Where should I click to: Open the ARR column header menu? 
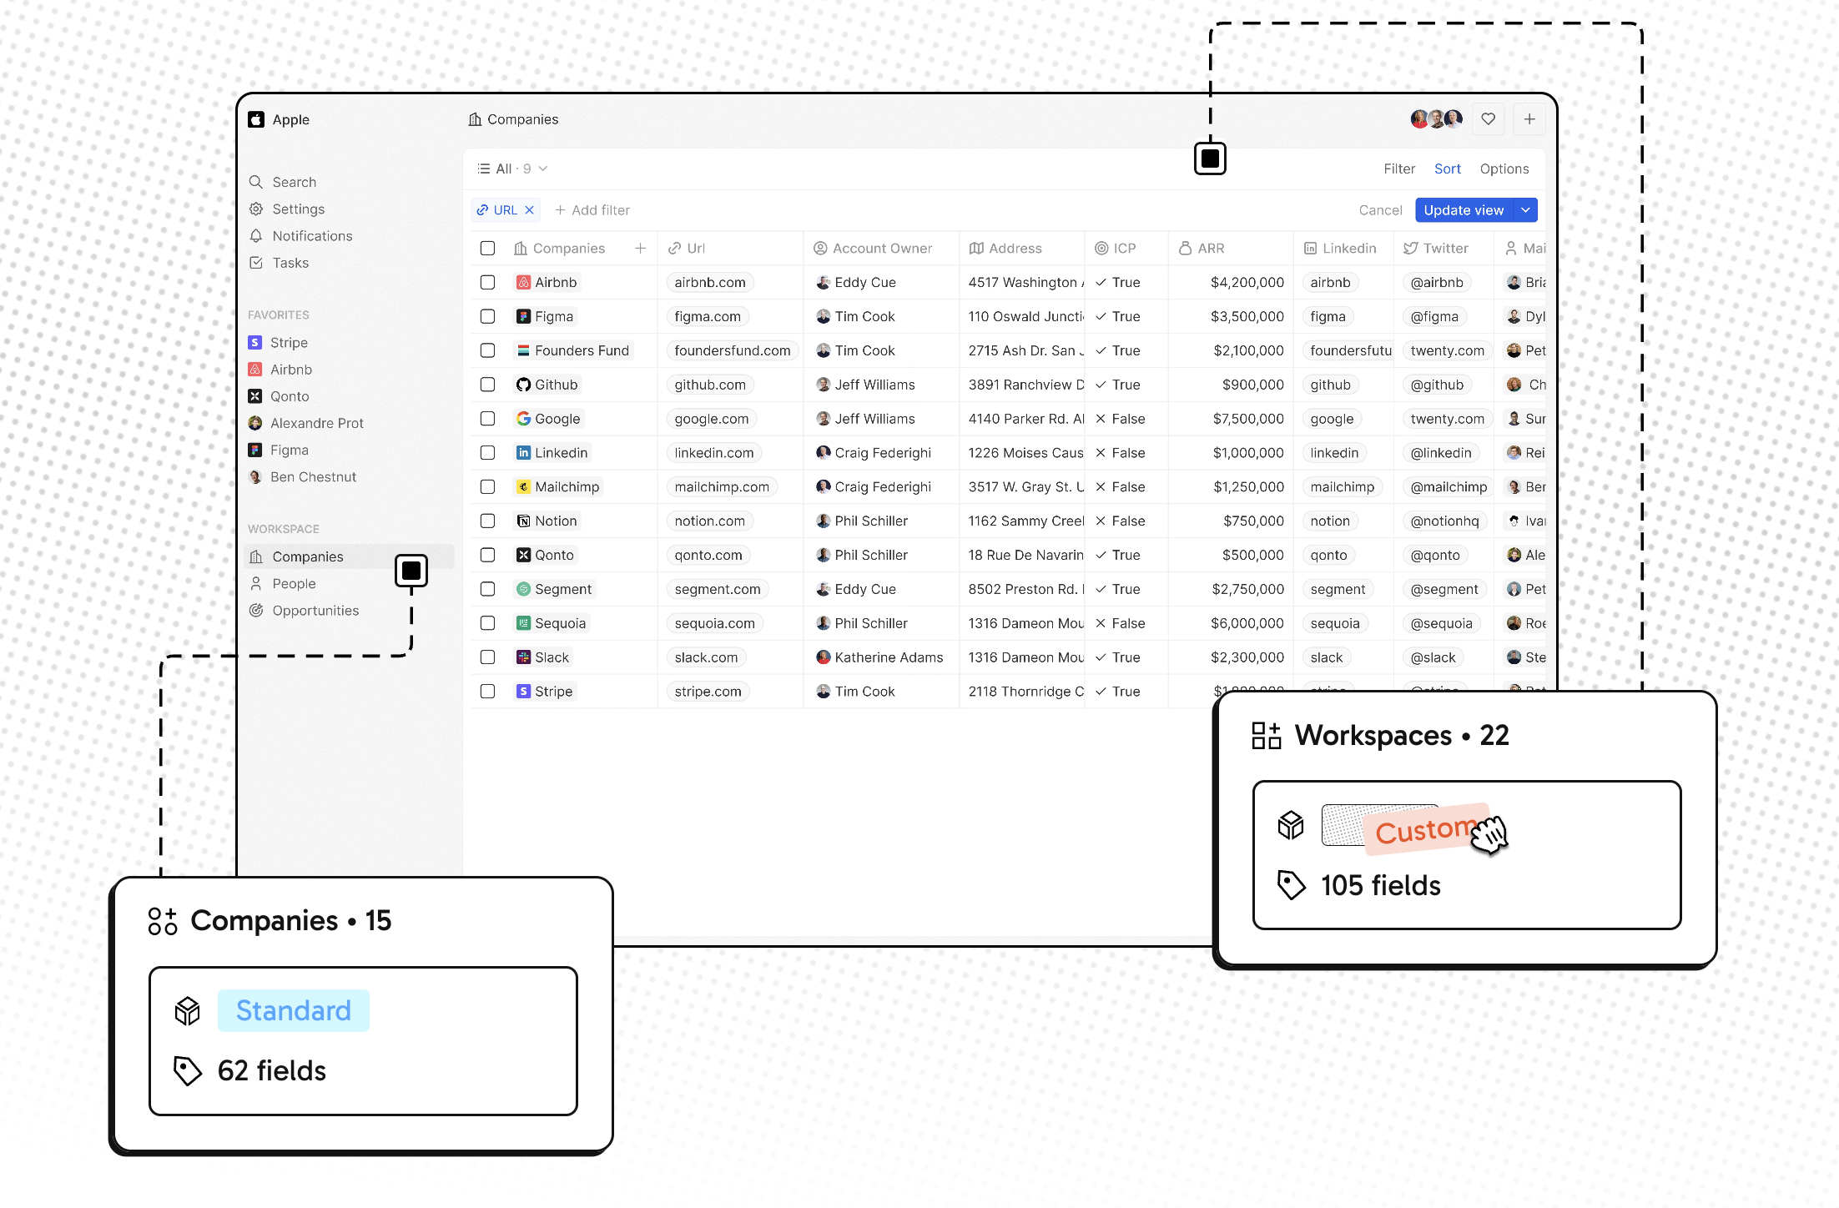(1210, 248)
